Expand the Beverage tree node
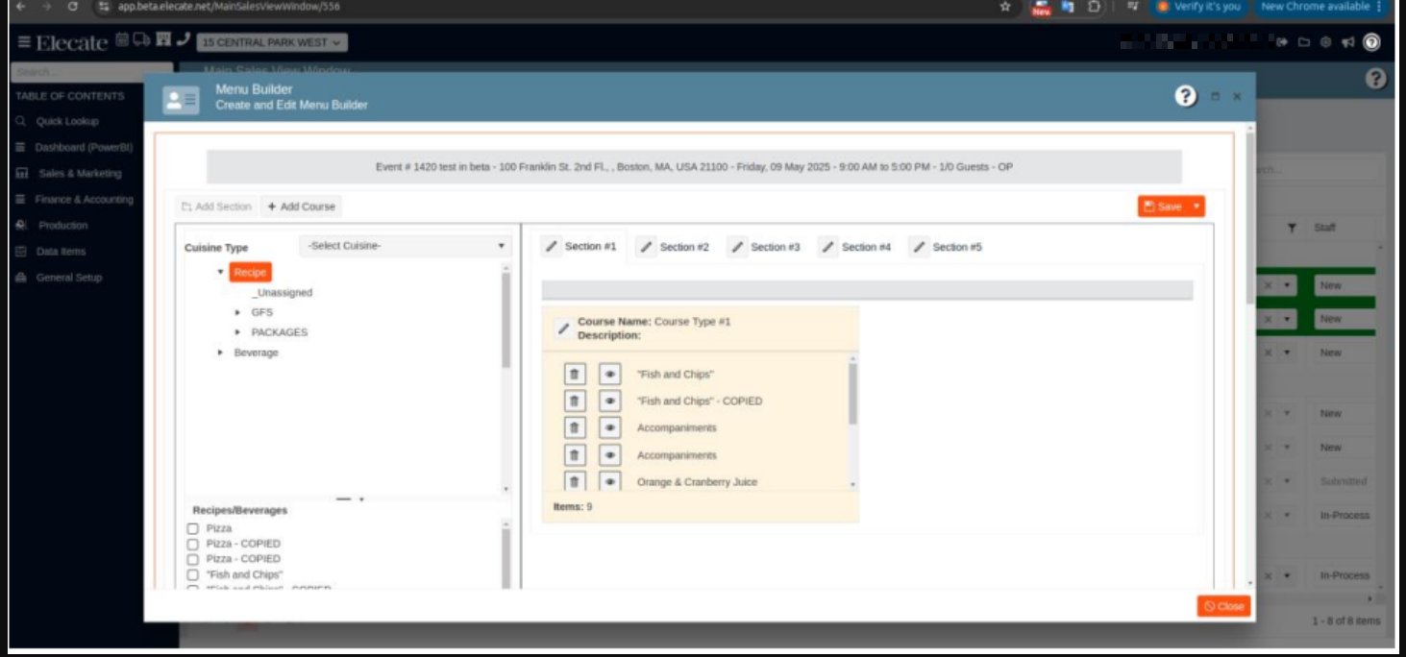The width and height of the screenshot is (1406, 657). 220,353
